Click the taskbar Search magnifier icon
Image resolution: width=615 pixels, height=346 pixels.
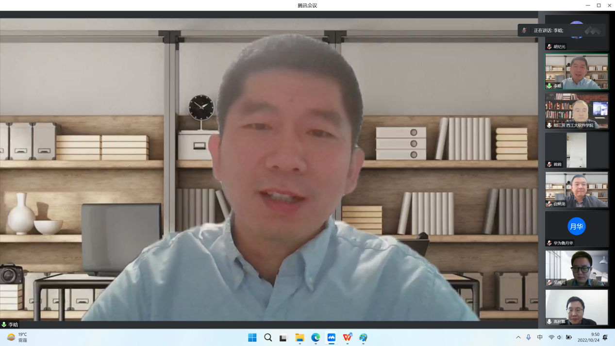click(x=268, y=337)
